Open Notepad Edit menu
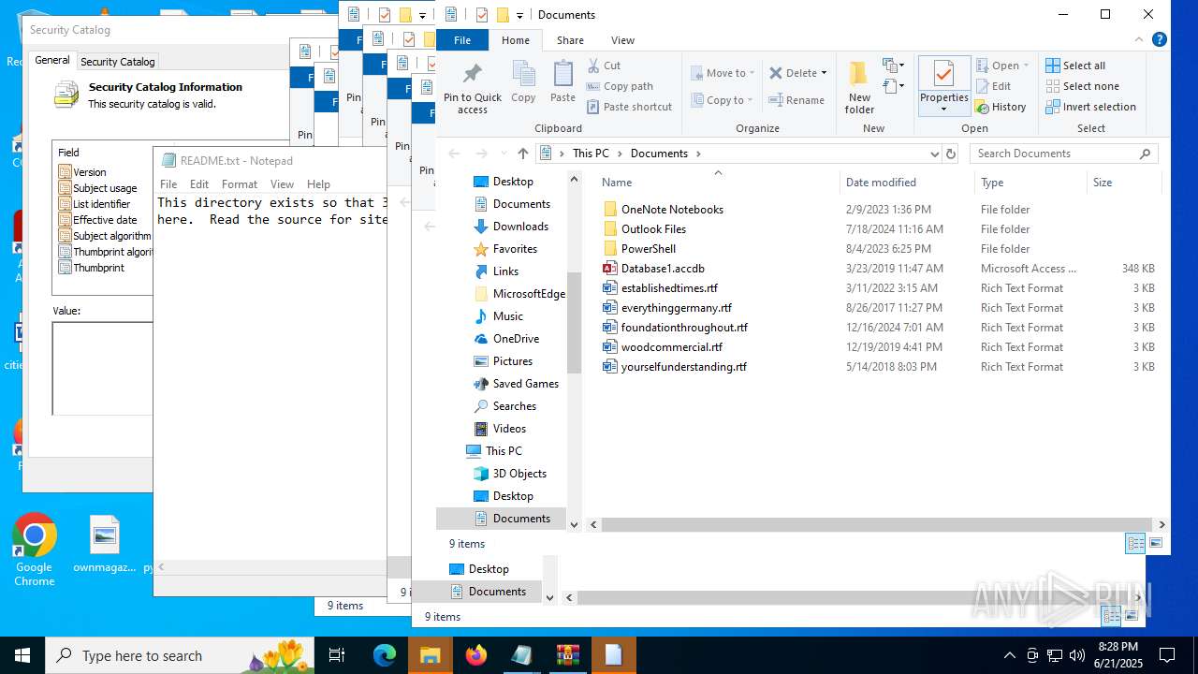This screenshot has height=674, width=1198. (199, 184)
